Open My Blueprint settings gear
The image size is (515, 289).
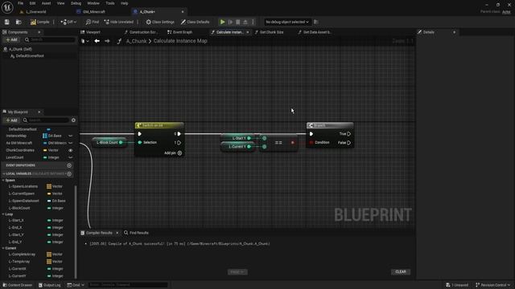(x=73, y=120)
